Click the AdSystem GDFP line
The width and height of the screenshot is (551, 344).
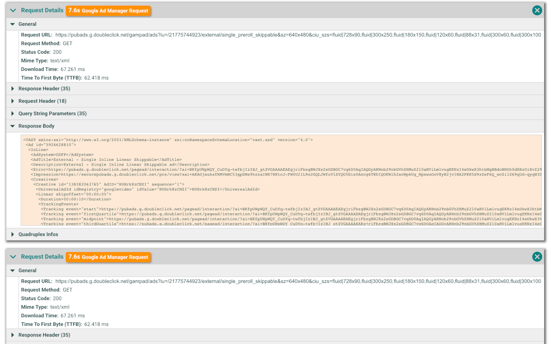point(62,155)
